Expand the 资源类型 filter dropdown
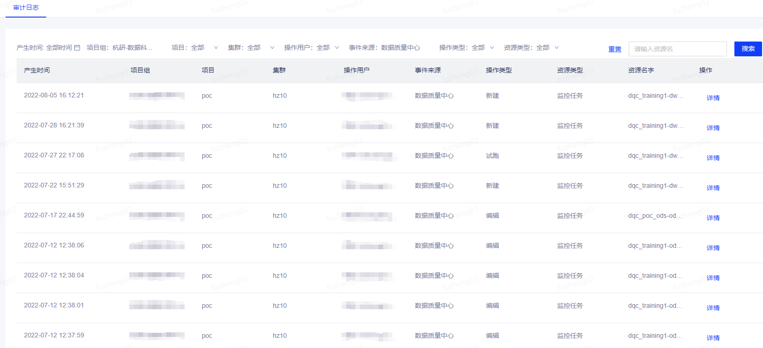Screen dimensions: 763x348 [531, 48]
